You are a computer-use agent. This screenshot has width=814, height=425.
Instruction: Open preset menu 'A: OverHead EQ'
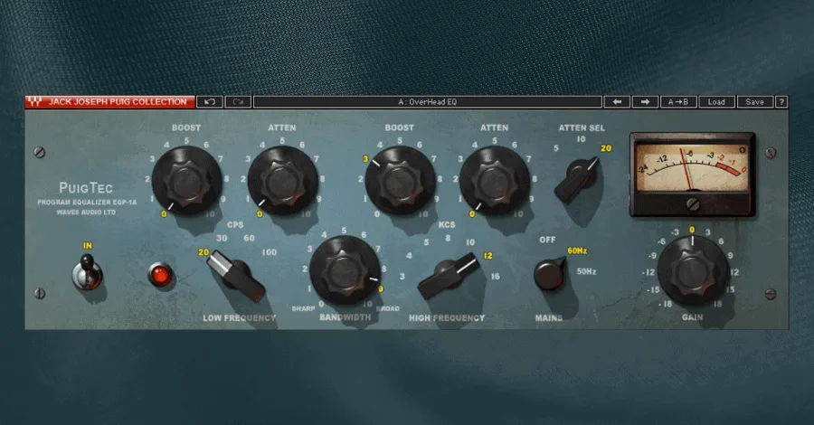(x=427, y=101)
